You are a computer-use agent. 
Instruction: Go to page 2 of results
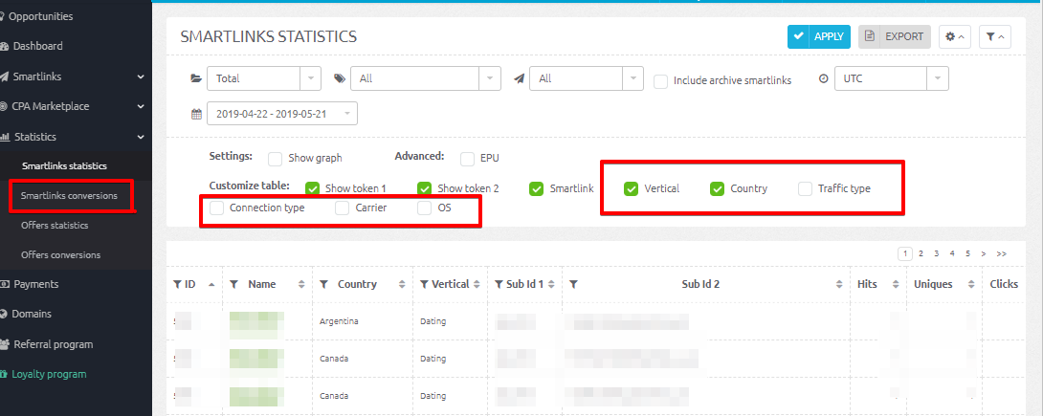point(921,254)
